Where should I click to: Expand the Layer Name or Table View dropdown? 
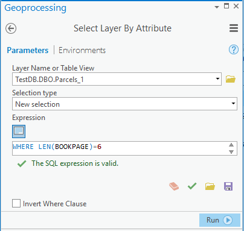click(217, 79)
